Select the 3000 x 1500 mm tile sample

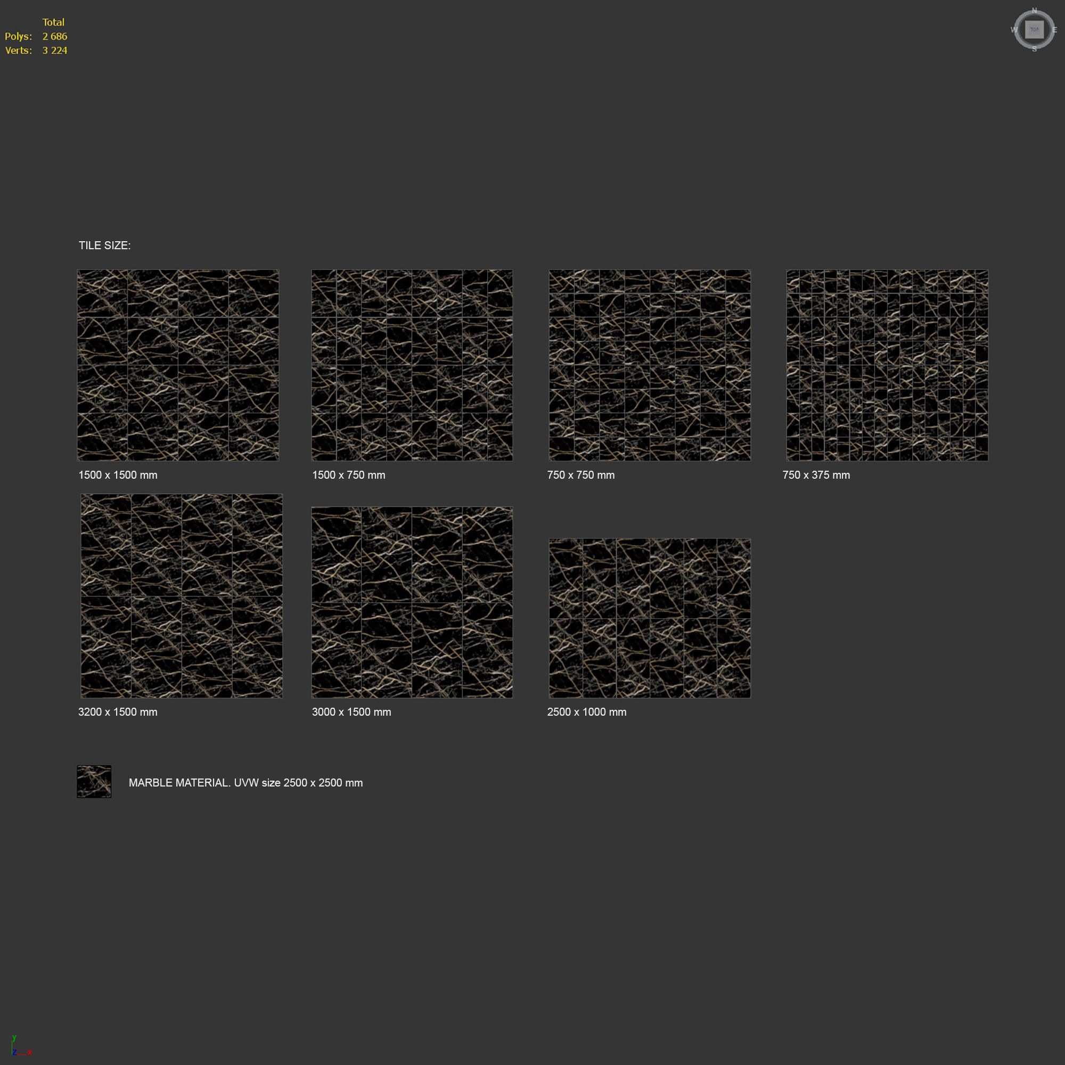(x=412, y=602)
